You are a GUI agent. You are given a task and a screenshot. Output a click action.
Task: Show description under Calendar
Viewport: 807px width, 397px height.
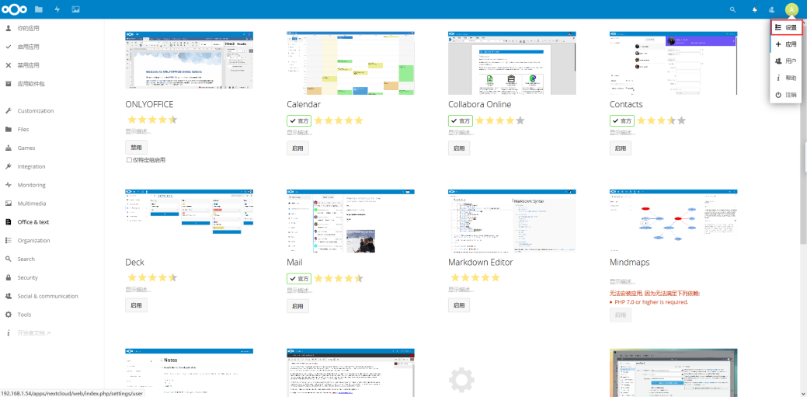300,132
